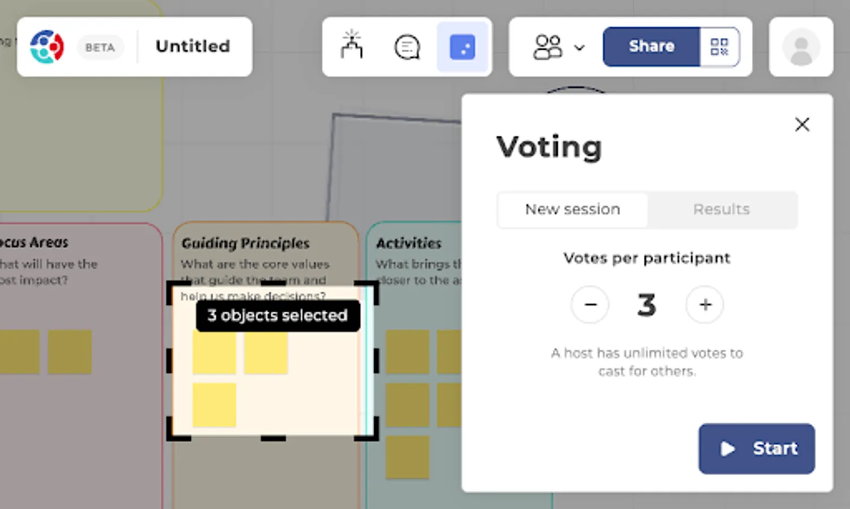
Task: Decrease votes per participant
Action: [x=590, y=305]
